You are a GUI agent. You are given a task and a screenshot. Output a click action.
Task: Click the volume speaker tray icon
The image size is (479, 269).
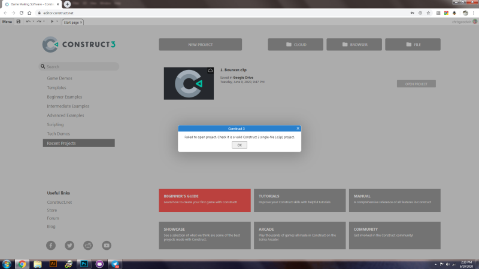click(x=447, y=264)
